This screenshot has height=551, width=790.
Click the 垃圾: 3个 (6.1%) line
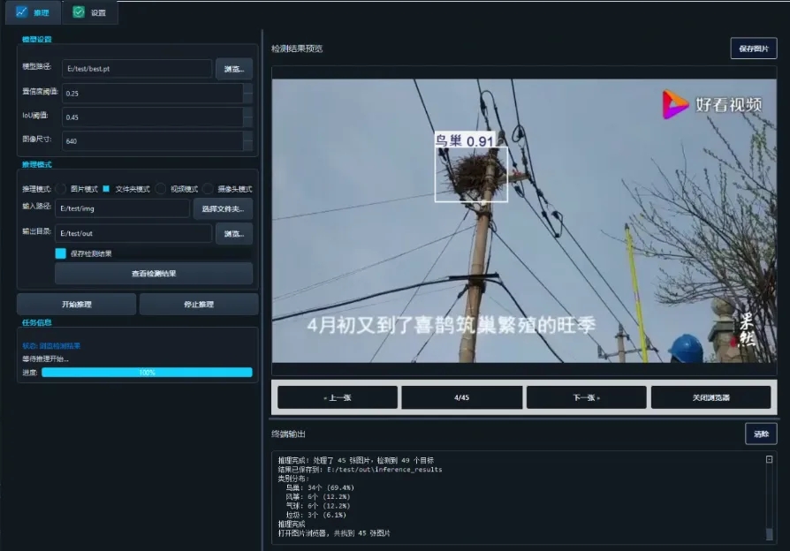pos(315,515)
